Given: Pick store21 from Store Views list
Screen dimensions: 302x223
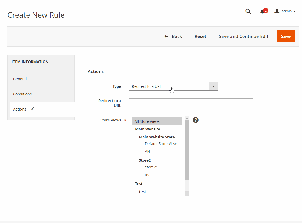Looking at the screenshot, I should (x=151, y=167).
